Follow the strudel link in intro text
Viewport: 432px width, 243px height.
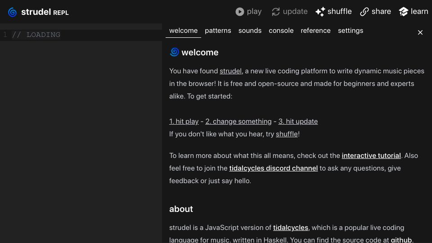[x=230, y=71]
